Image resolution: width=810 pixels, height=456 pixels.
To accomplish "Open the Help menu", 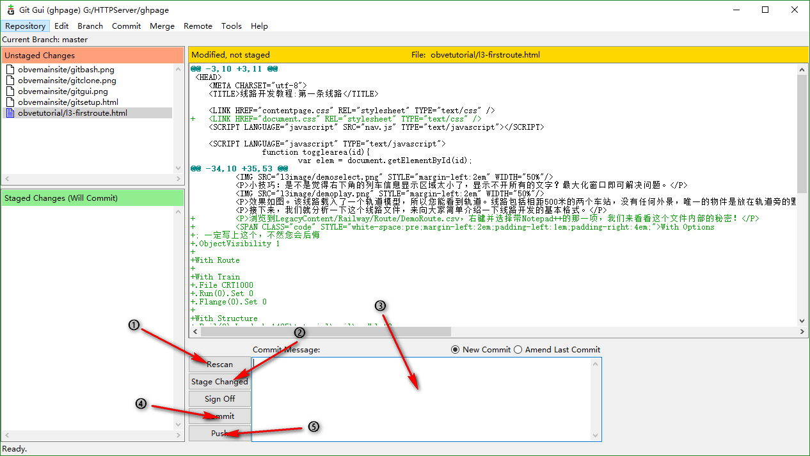I will tap(259, 26).
